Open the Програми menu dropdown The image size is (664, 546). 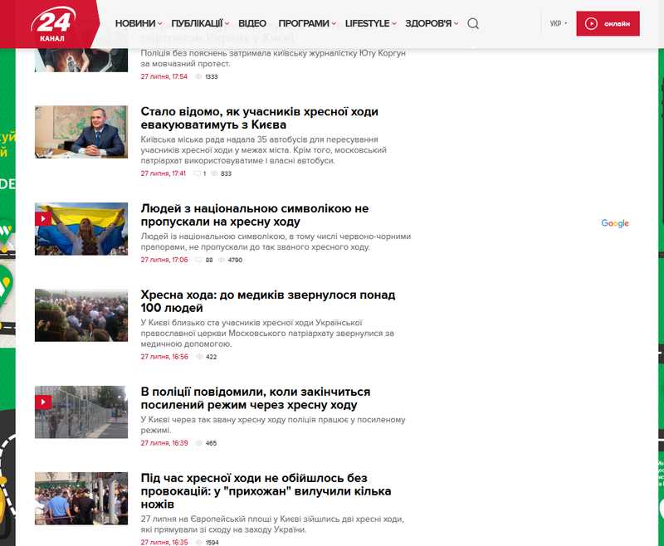(306, 24)
